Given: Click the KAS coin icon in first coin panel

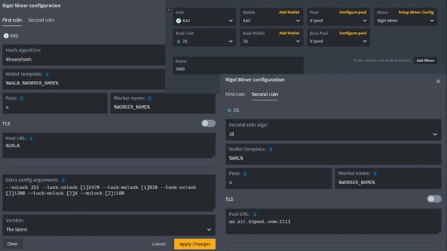Looking at the screenshot, I should pos(6,36).
